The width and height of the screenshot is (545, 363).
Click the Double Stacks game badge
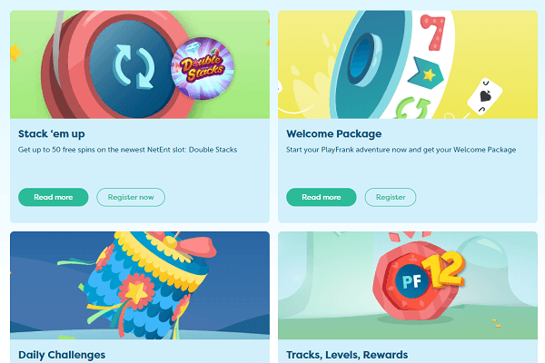coord(203,68)
